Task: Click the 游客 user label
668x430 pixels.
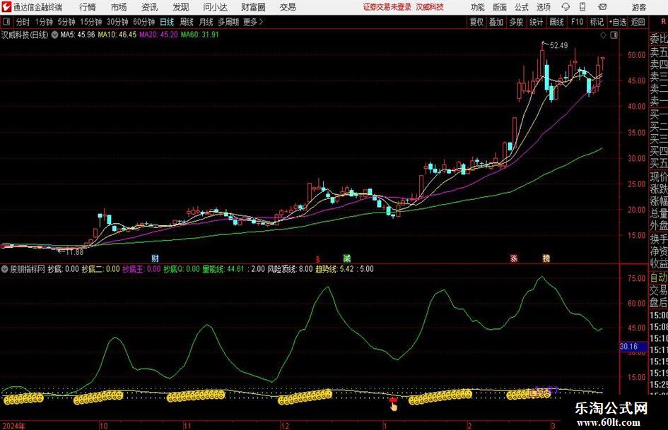Action: click(x=638, y=7)
